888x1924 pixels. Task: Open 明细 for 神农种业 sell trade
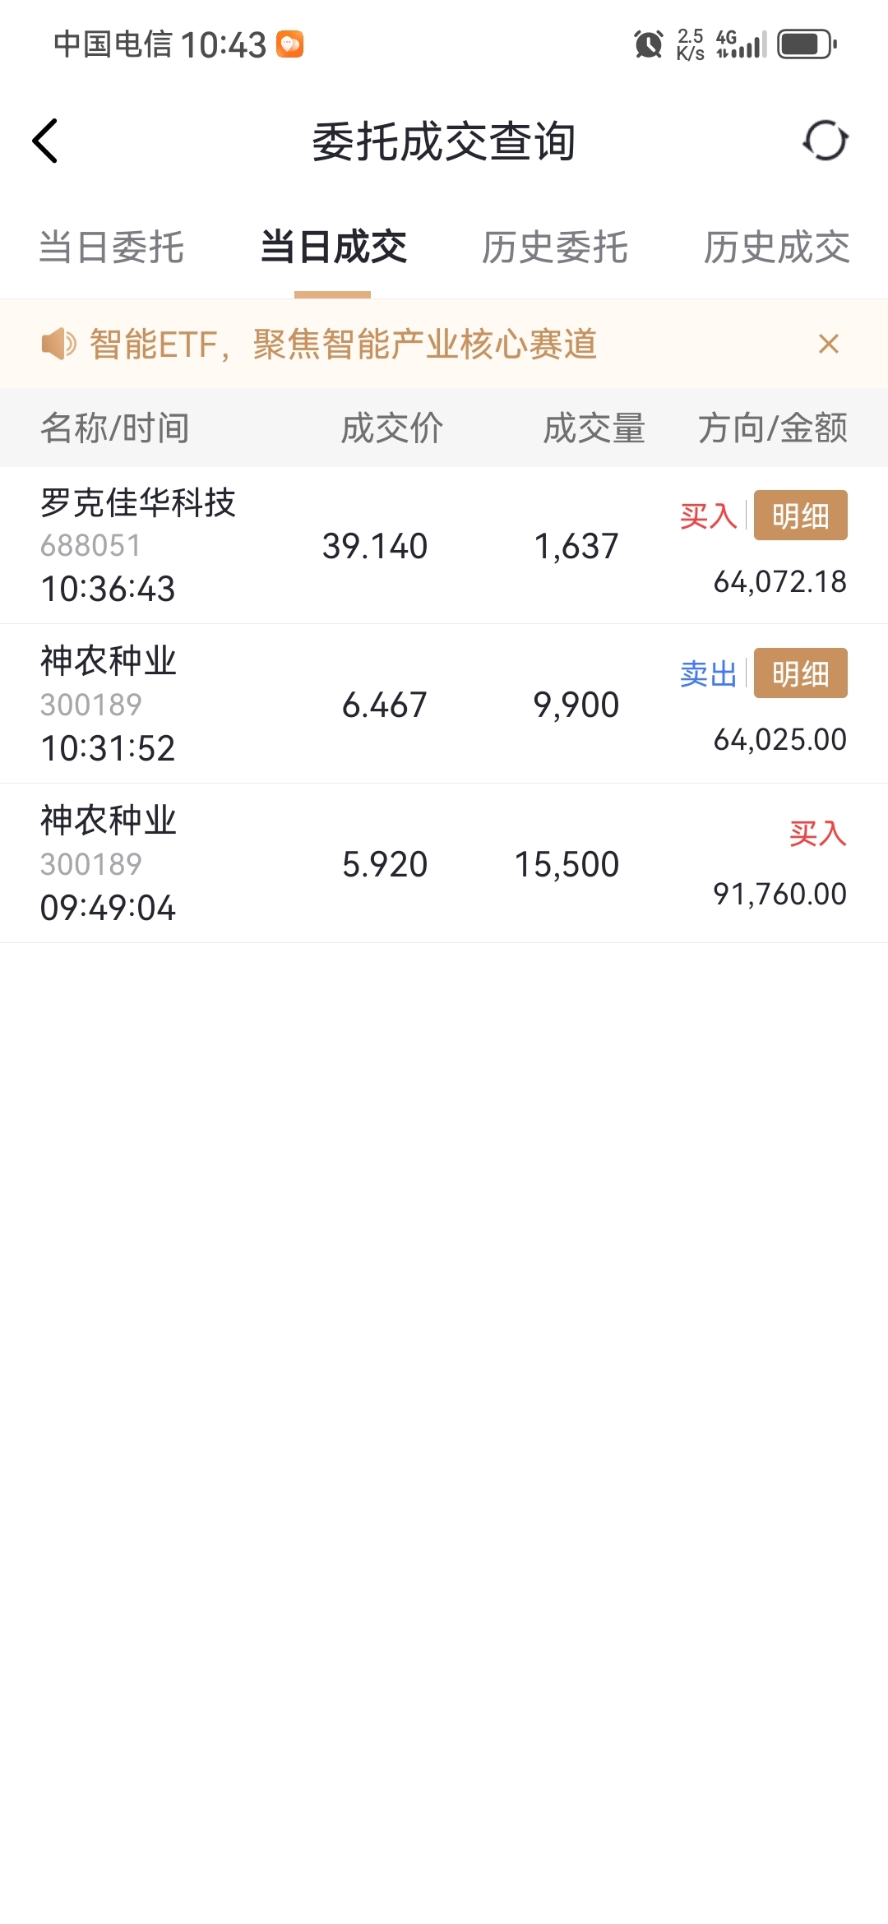(801, 673)
